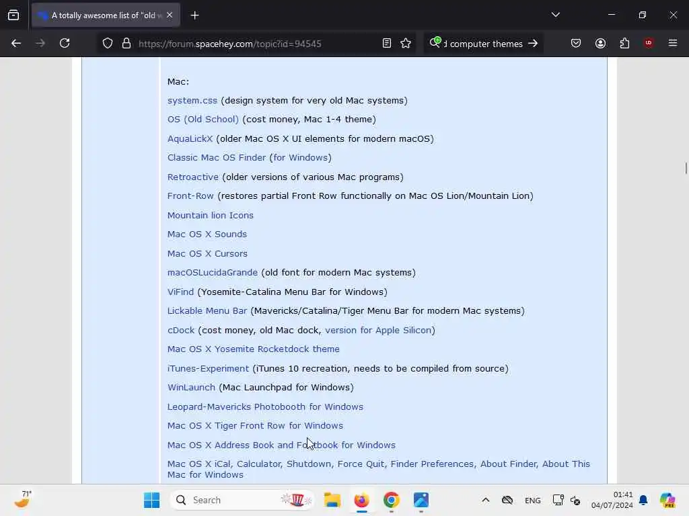Image resolution: width=689 pixels, height=516 pixels.
Task: List all tabs dropdown arrow
Action: (x=555, y=15)
